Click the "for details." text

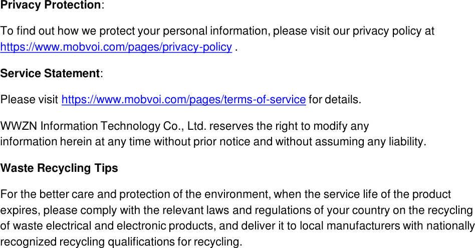pyautogui.click(x=334, y=100)
